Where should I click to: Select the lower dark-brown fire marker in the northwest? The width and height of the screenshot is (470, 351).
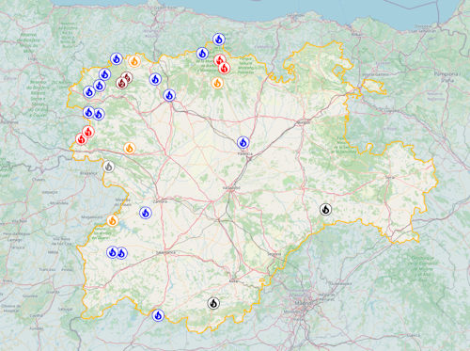[121, 83]
